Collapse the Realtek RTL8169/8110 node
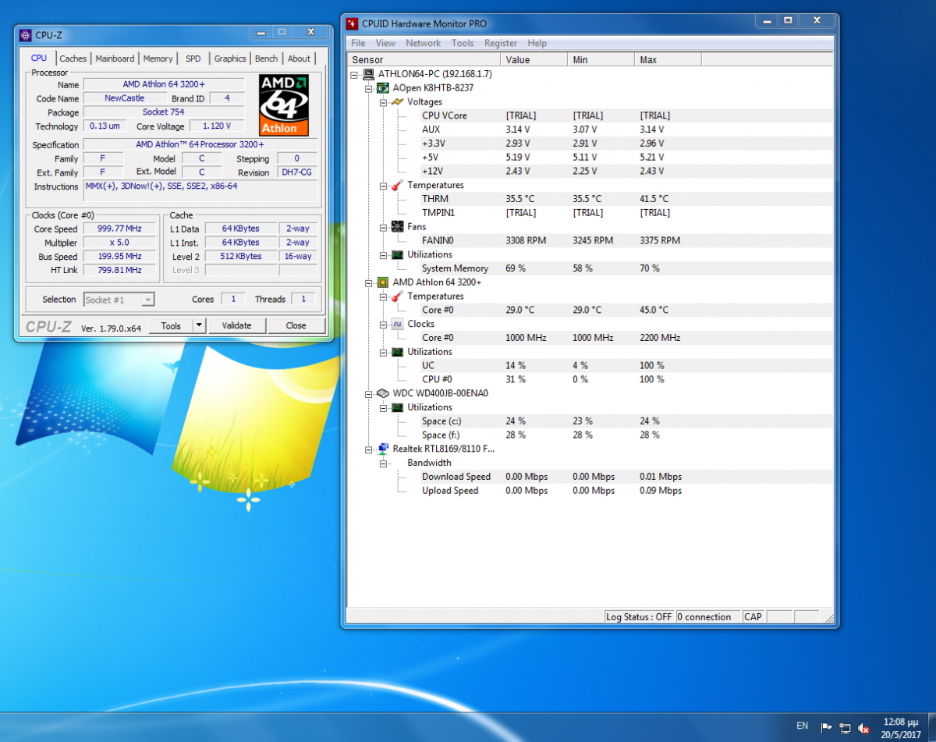This screenshot has width=936, height=742. tap(369, 449)
